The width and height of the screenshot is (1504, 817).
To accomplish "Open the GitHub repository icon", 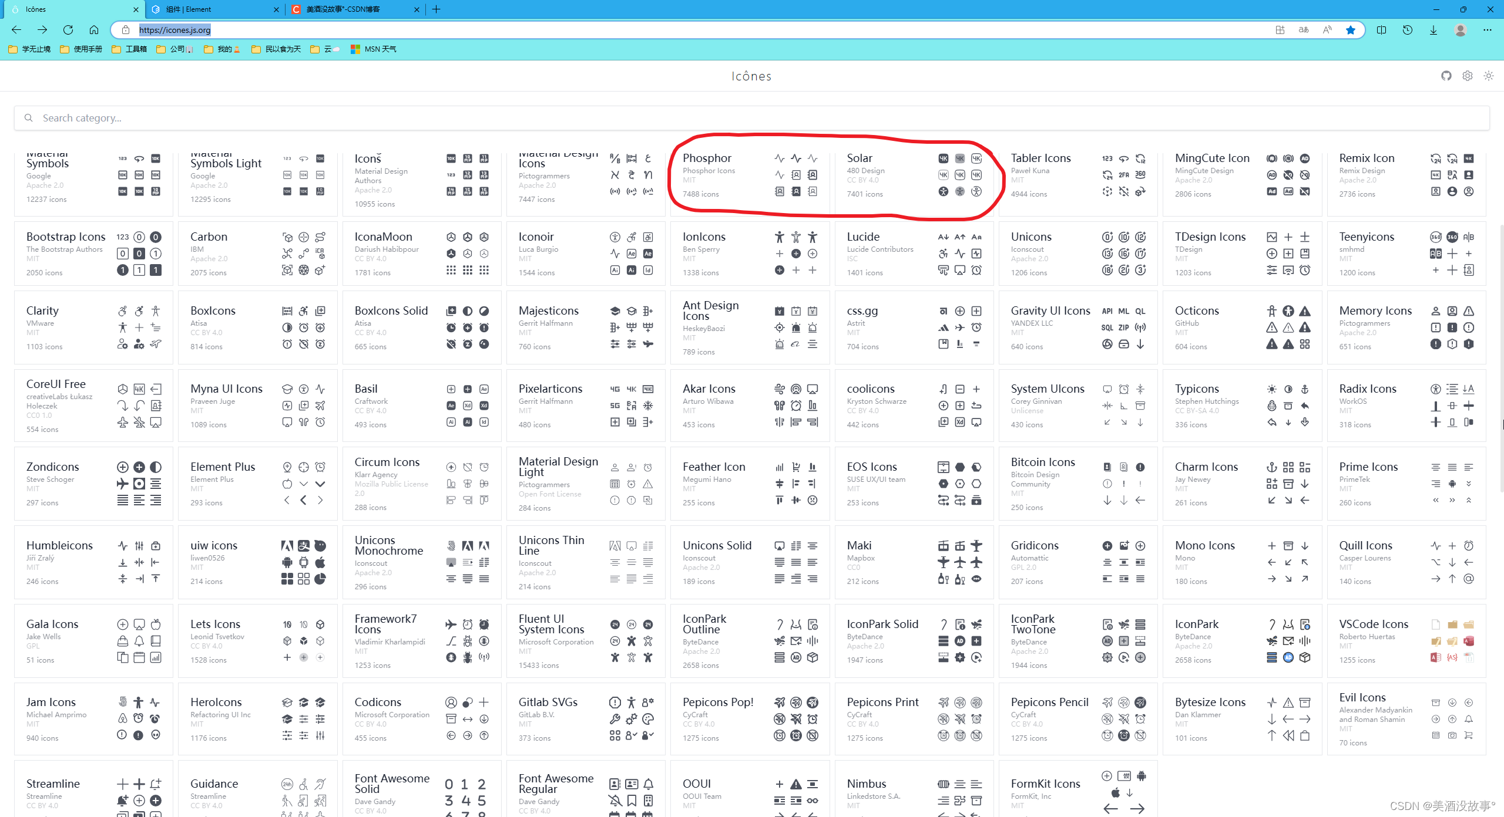I will click(1446, 76).
